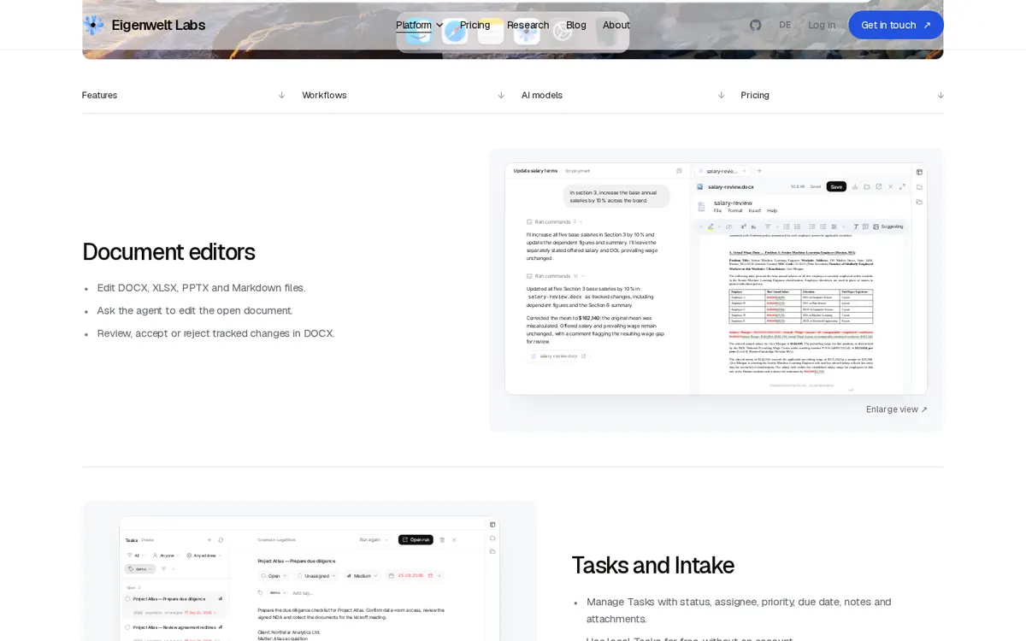The height and width of the screenshot is (641, 1026).
Task: Click the Enlarge view link
Action: pyautogui.click(x=897, y=409)
